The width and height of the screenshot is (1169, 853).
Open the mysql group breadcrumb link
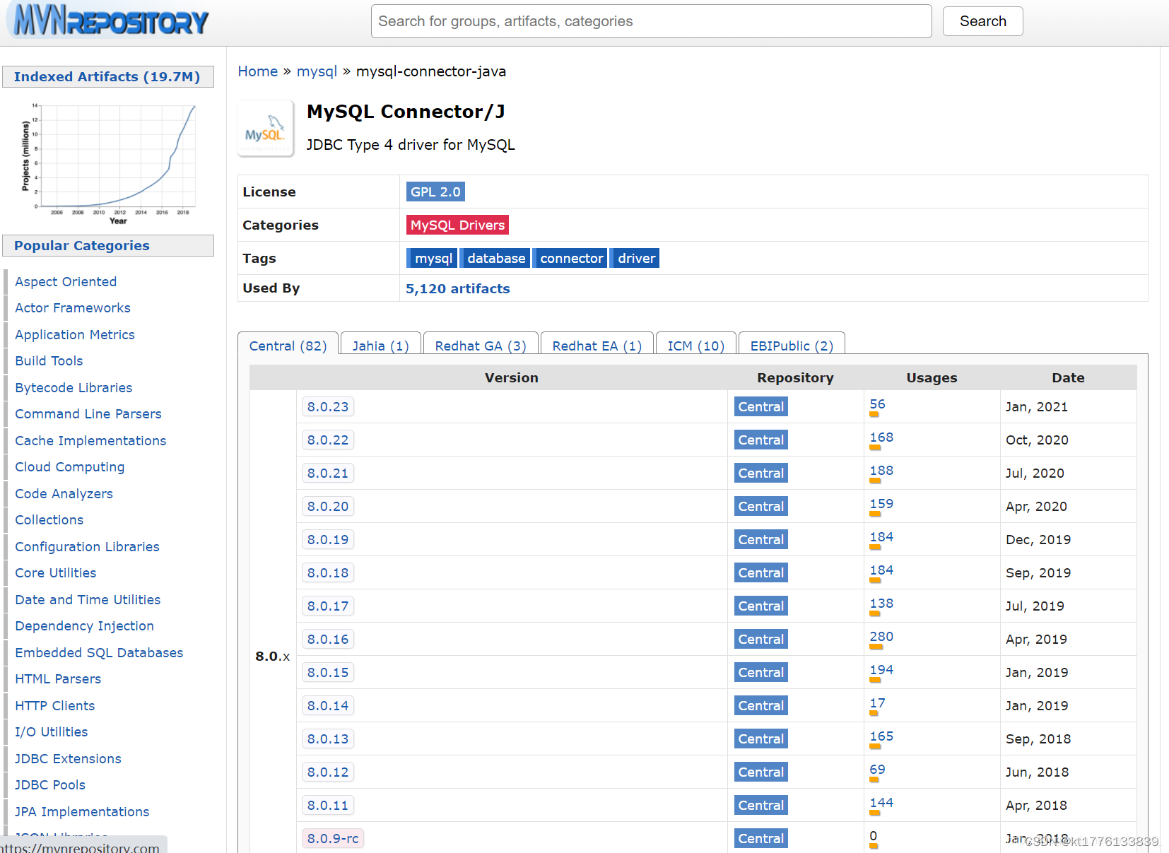point(317,71)
